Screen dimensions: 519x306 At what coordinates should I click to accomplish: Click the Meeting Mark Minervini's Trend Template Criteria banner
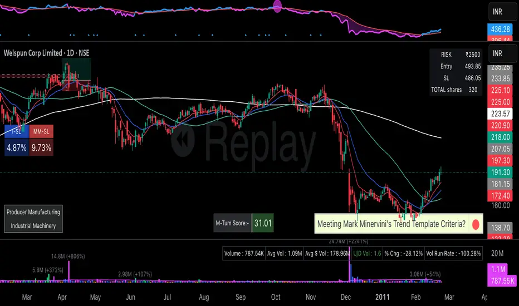tap(399, 224)
